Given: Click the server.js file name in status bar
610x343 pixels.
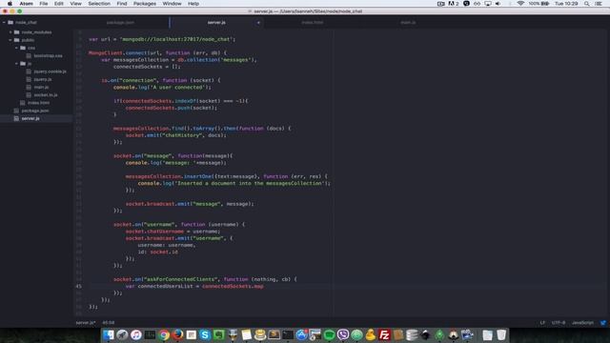Looking at the screenshot, I should [x=85, y=323].
